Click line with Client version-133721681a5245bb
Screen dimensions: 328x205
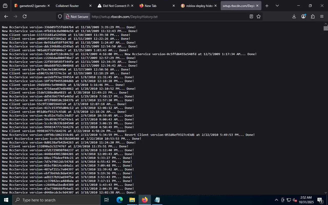(x=66, y=35)
